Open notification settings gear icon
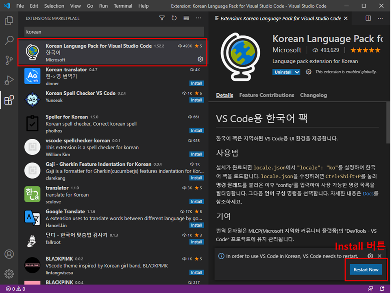 pyautogui.click(x=370, y=256)
